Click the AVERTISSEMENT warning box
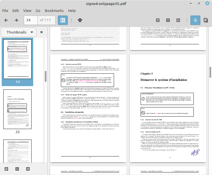This screenshot has width=212, height=175. click(167, 99)
